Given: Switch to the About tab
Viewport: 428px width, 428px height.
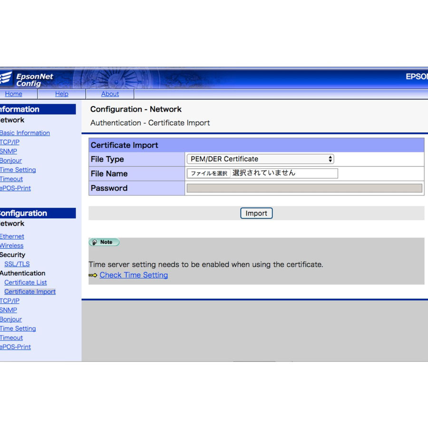Looking at the screenshot, I should (x=110, y=94).
